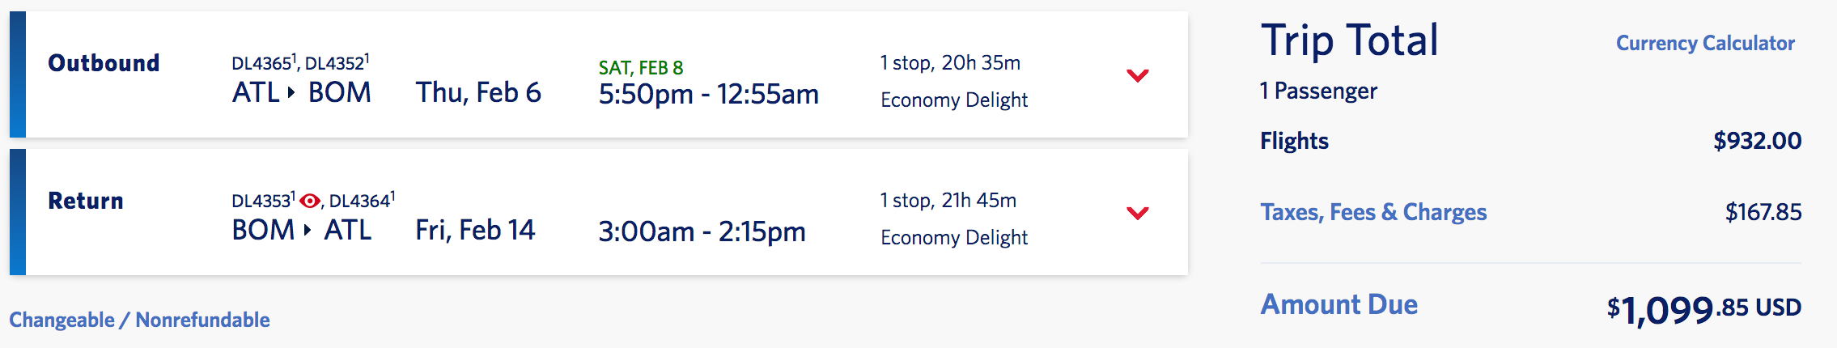Click the Return heading label
The height and width of the screenshot is (348, 1837).
point(86,201)
